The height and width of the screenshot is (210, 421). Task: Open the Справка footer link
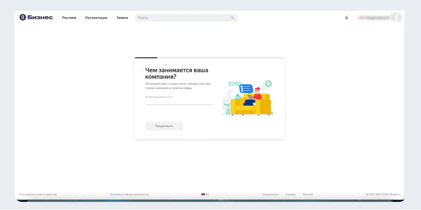291,194
